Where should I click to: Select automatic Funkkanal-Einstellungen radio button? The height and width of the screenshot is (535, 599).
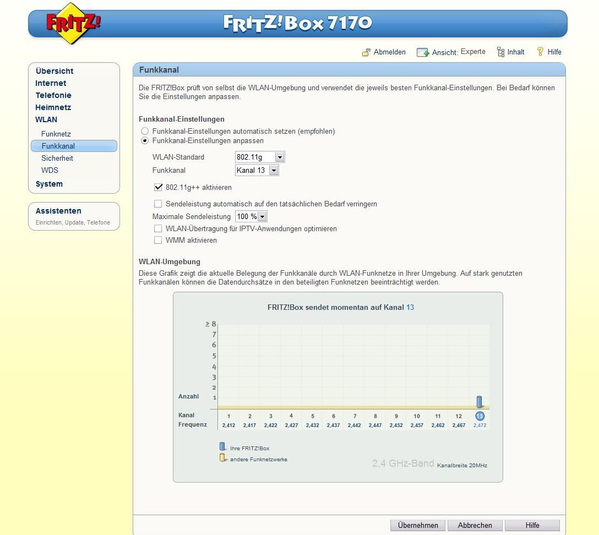pos(145,132)
